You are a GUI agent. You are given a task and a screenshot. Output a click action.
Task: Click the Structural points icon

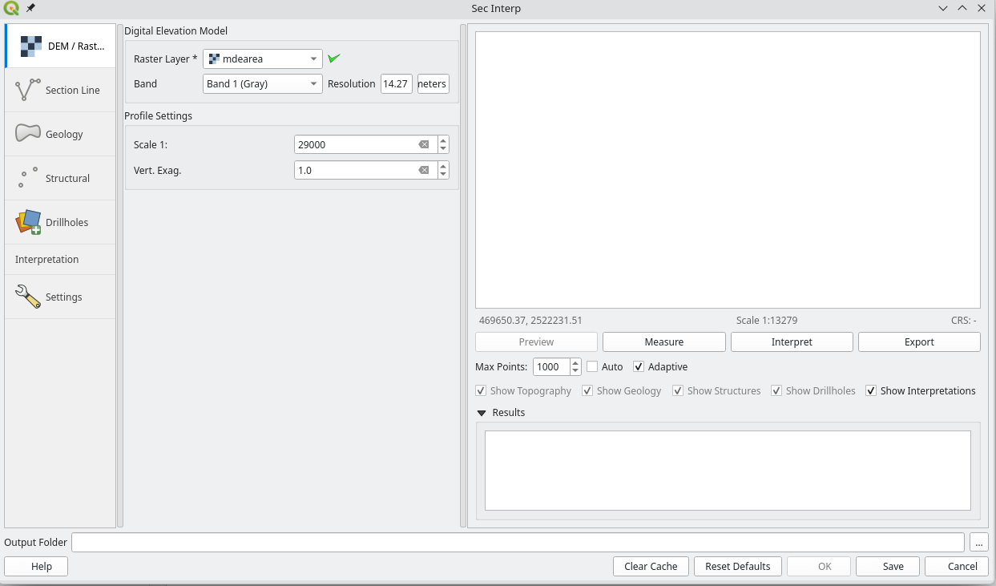pos(27,178)
